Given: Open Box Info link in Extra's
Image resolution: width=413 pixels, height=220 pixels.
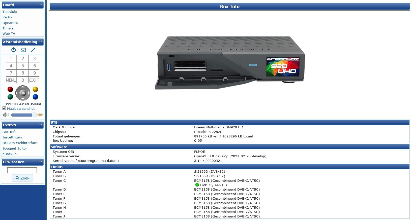Looking at the screenshot, I should 10,132.
